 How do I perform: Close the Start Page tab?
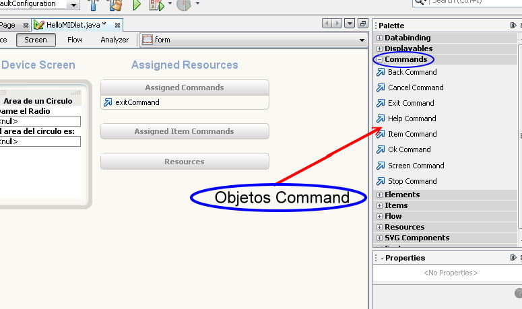26,26
